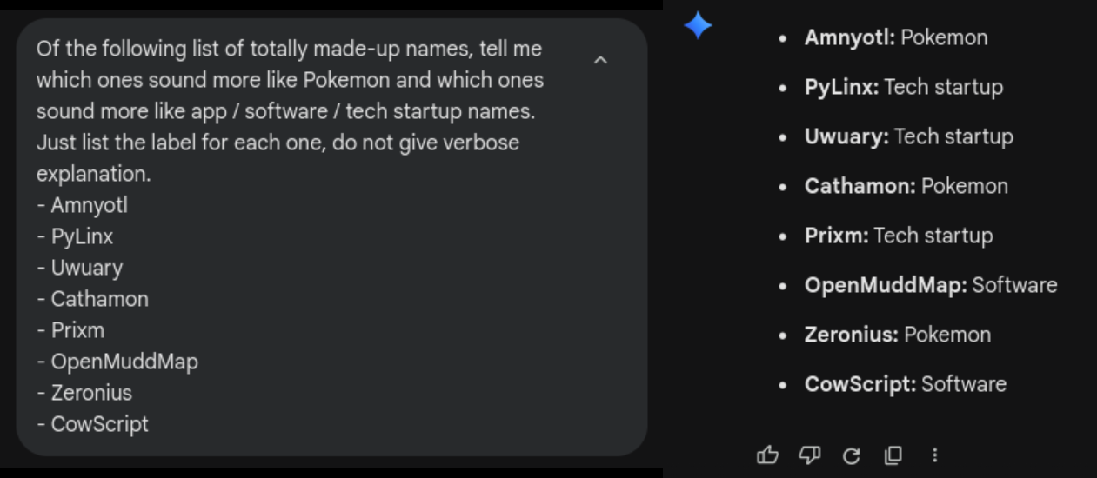The image size is (1097, 478).
Task: Regenerate the response with the redo icon
Action: (x=852, y=455)
